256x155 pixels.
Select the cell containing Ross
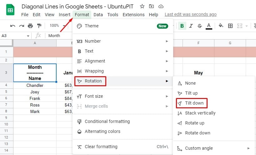coord(35,105)
